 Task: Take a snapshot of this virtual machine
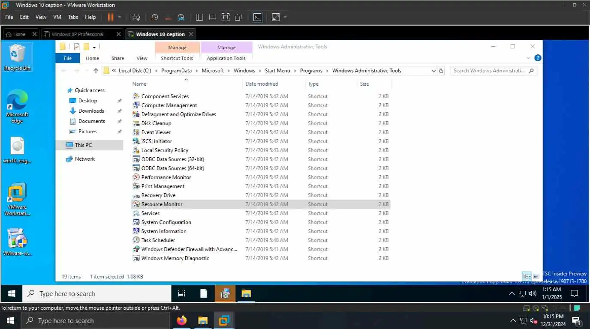coord(155,17)
